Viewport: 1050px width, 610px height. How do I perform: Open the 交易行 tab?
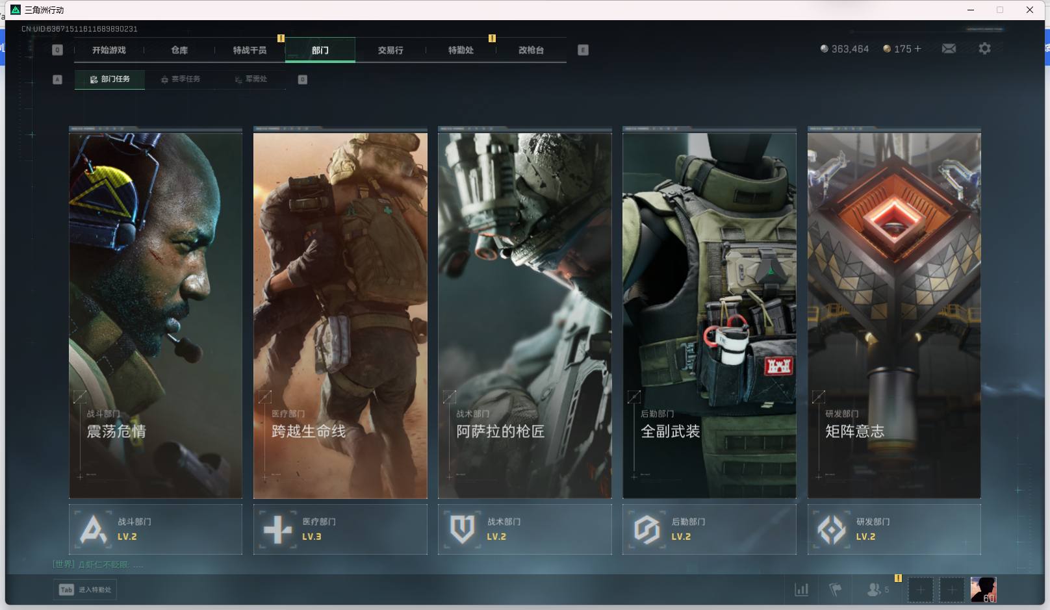391,50
